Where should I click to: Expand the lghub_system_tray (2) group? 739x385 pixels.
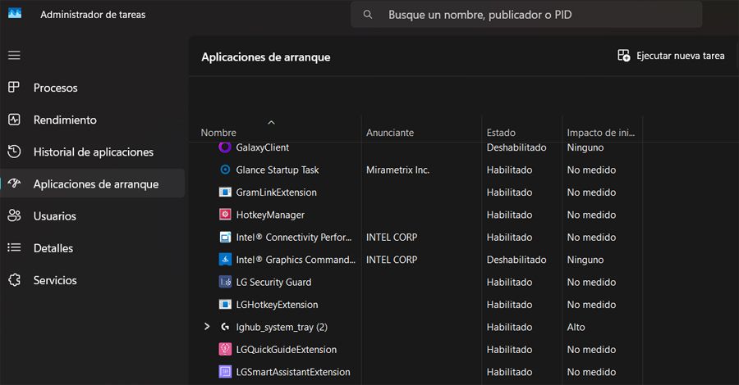click(x=206, y=326)
